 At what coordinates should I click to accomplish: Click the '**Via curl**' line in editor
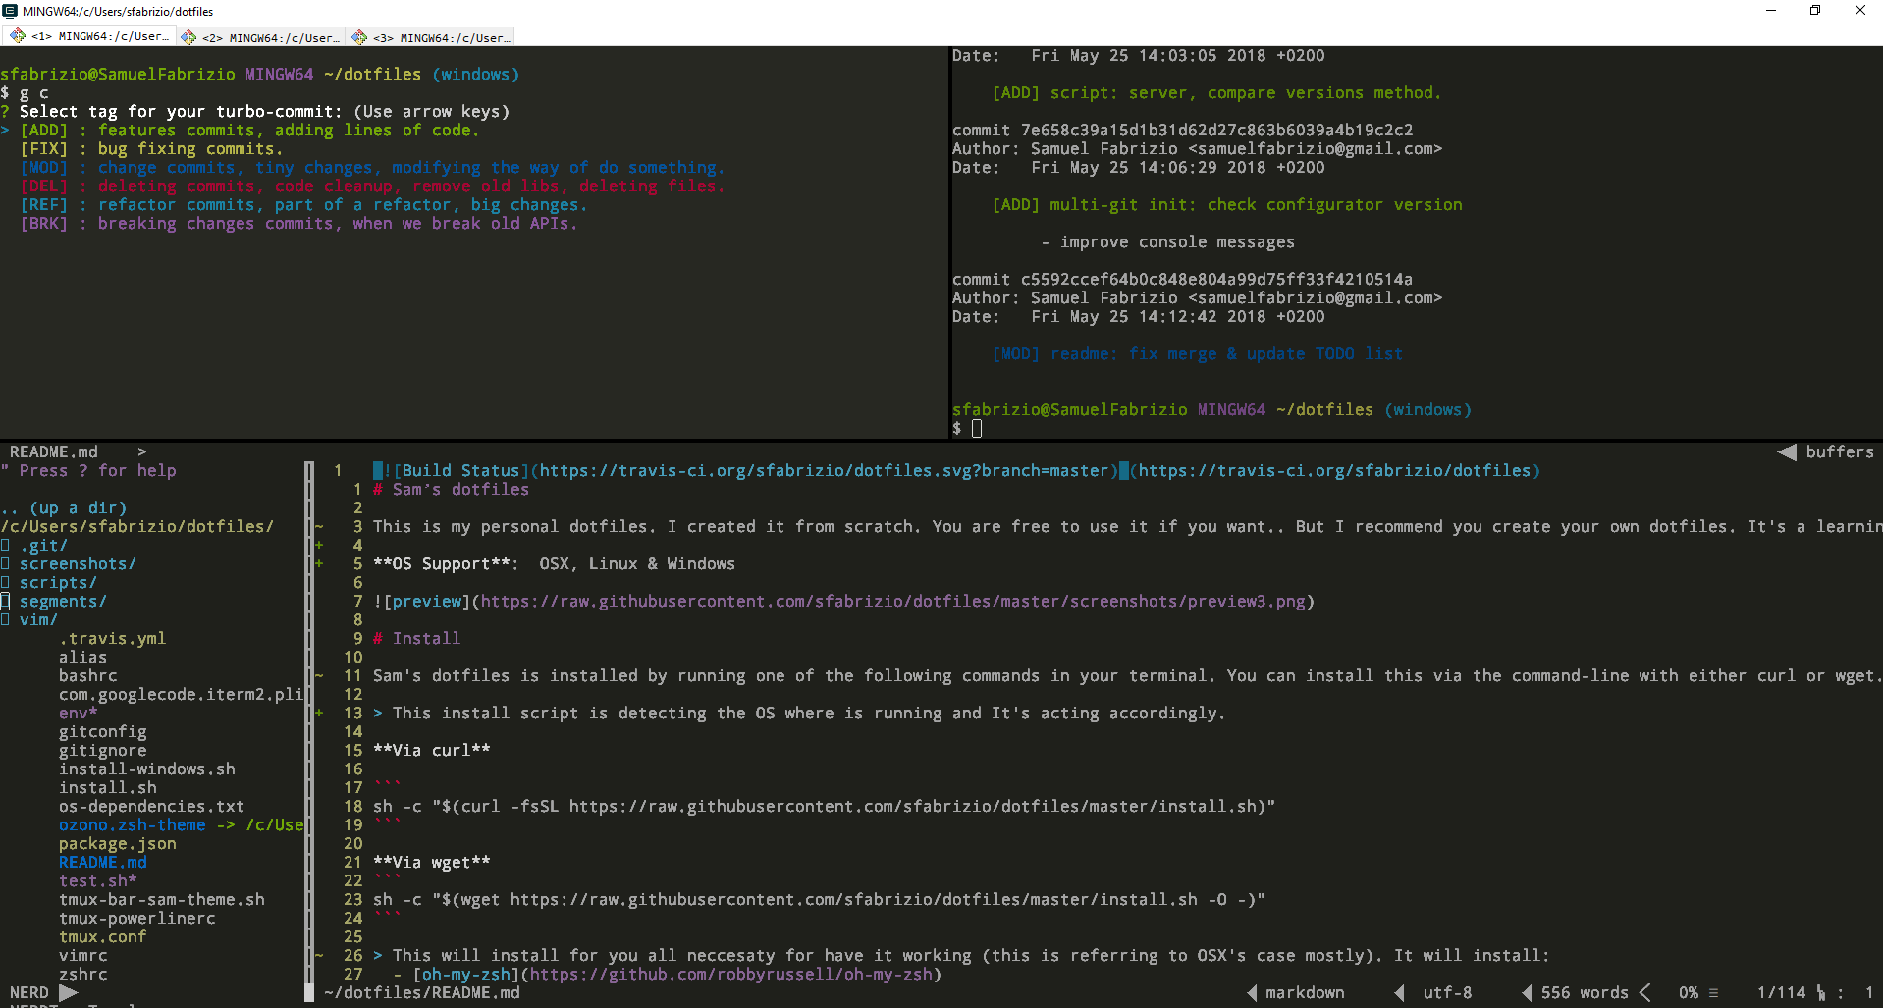pos(431,751)
